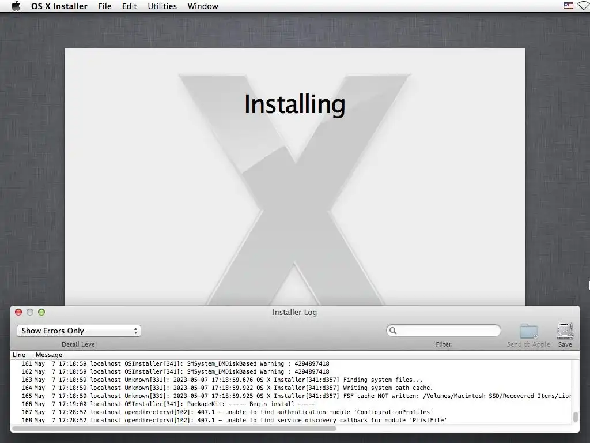Click the US flag input source icon
This screenshot has height=443, width=590.
(x=568, y=5)
